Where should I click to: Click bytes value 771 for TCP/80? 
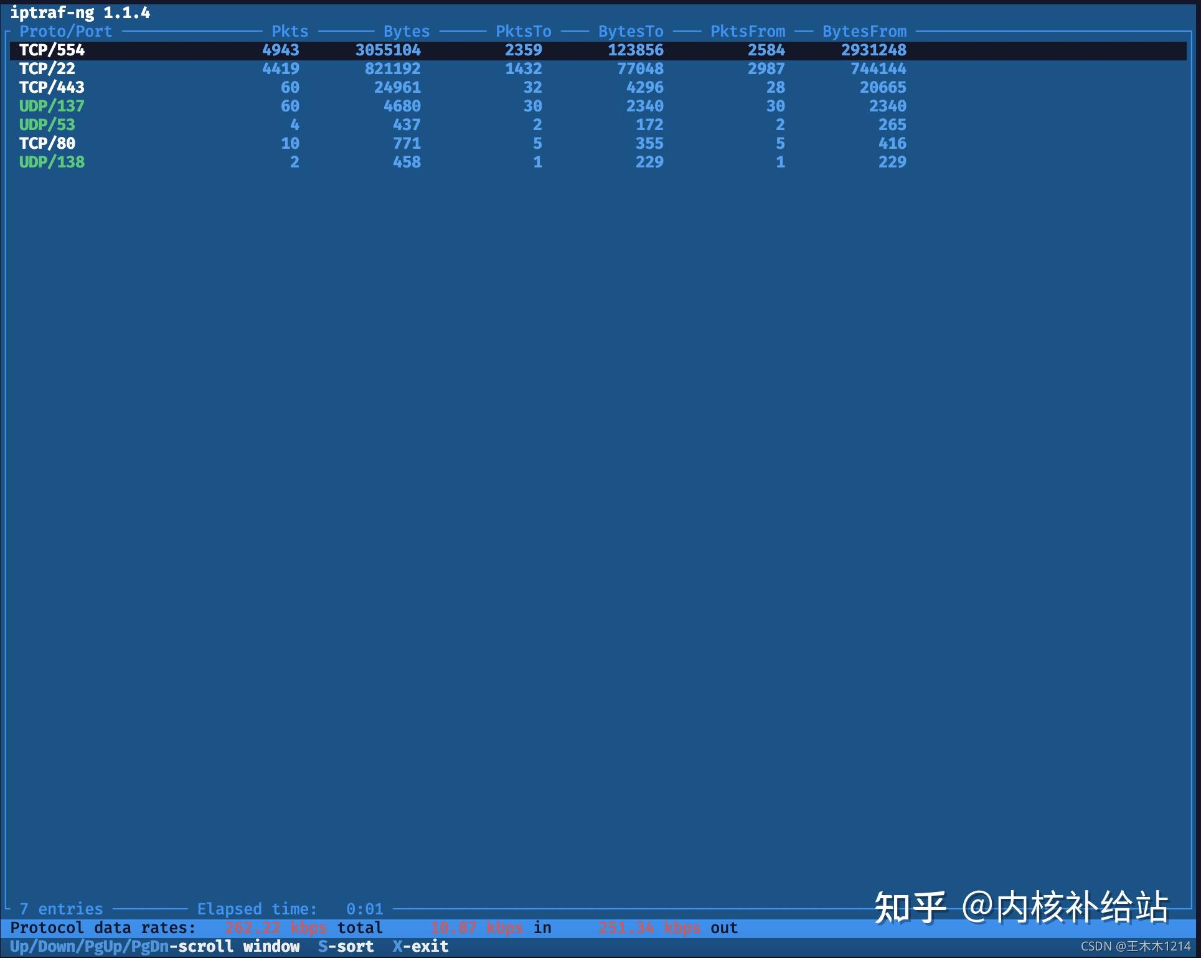tap(407, 144)
